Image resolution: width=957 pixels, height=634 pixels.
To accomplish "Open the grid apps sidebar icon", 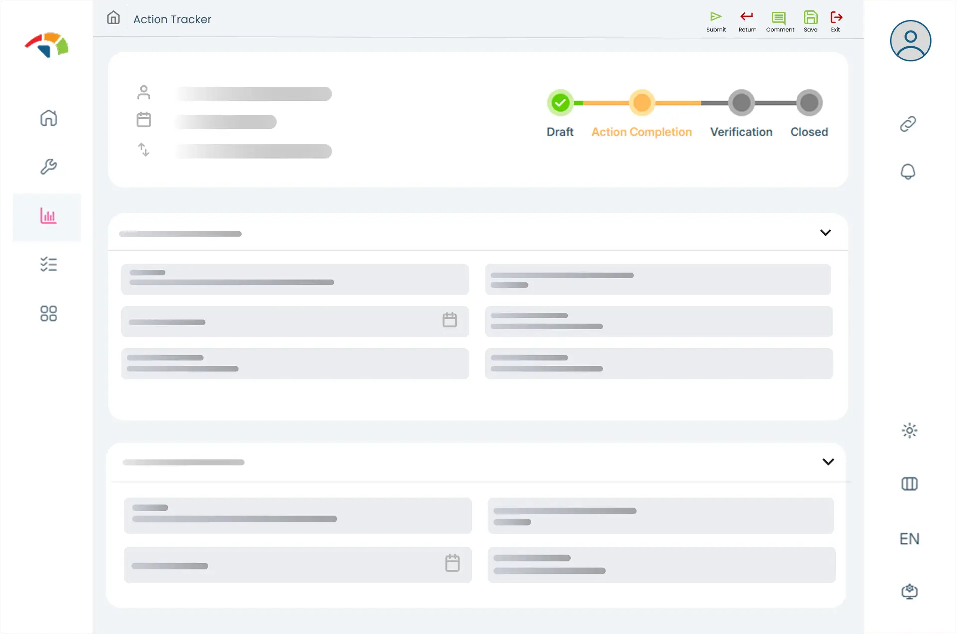I will [x=48, y=314].
